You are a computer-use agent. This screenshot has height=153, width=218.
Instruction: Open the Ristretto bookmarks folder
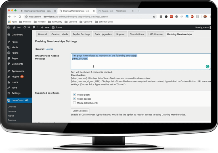click(40, 22)
